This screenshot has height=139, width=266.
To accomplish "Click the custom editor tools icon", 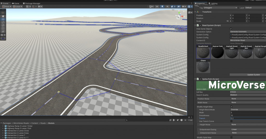I will pyautogui.click(x=2, y=35).
